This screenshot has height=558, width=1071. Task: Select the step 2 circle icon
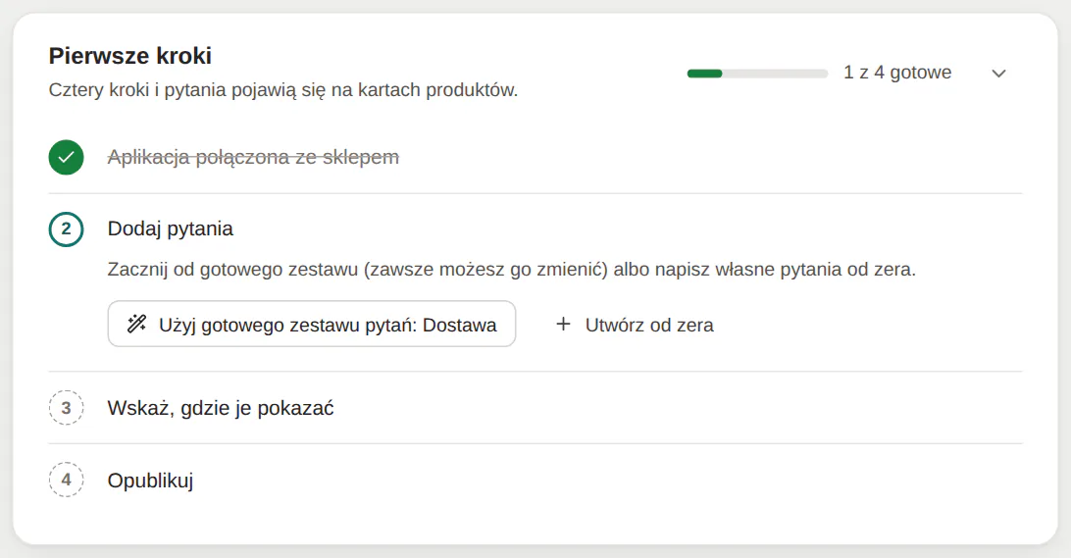pos(67,228)
